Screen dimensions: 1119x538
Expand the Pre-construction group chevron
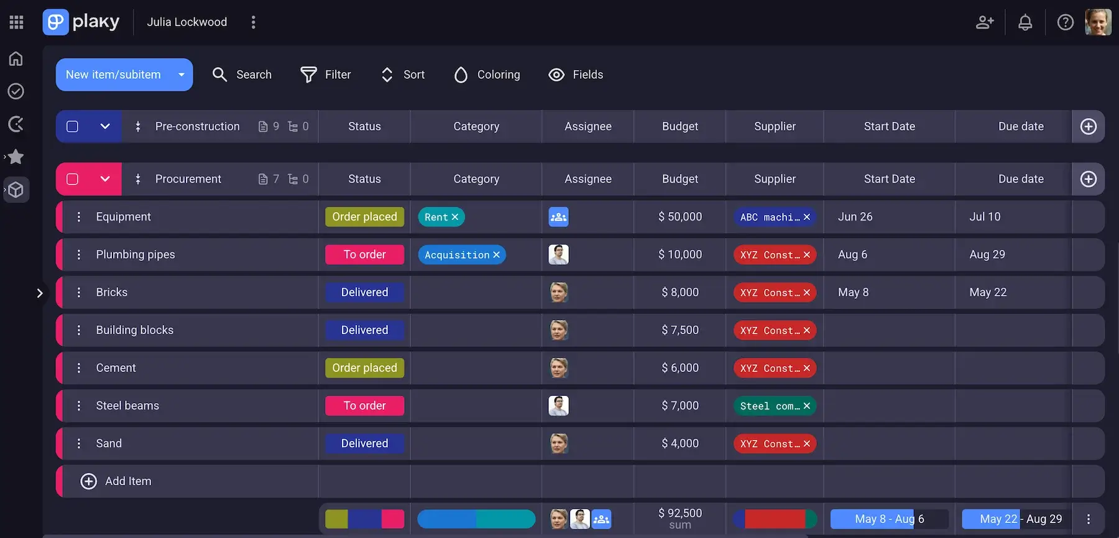(x=105, y=127)
